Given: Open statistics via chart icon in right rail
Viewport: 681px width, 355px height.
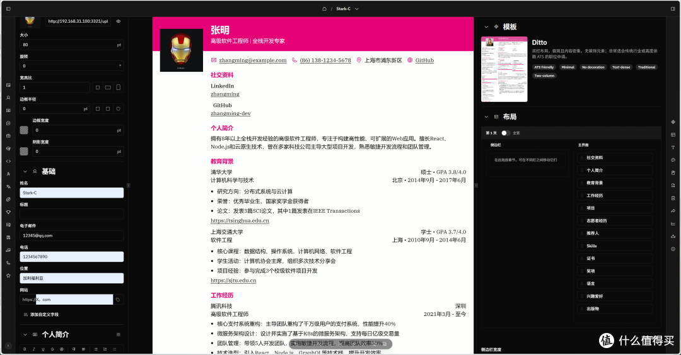Looking at the screenshot, I should pos(673,223).
